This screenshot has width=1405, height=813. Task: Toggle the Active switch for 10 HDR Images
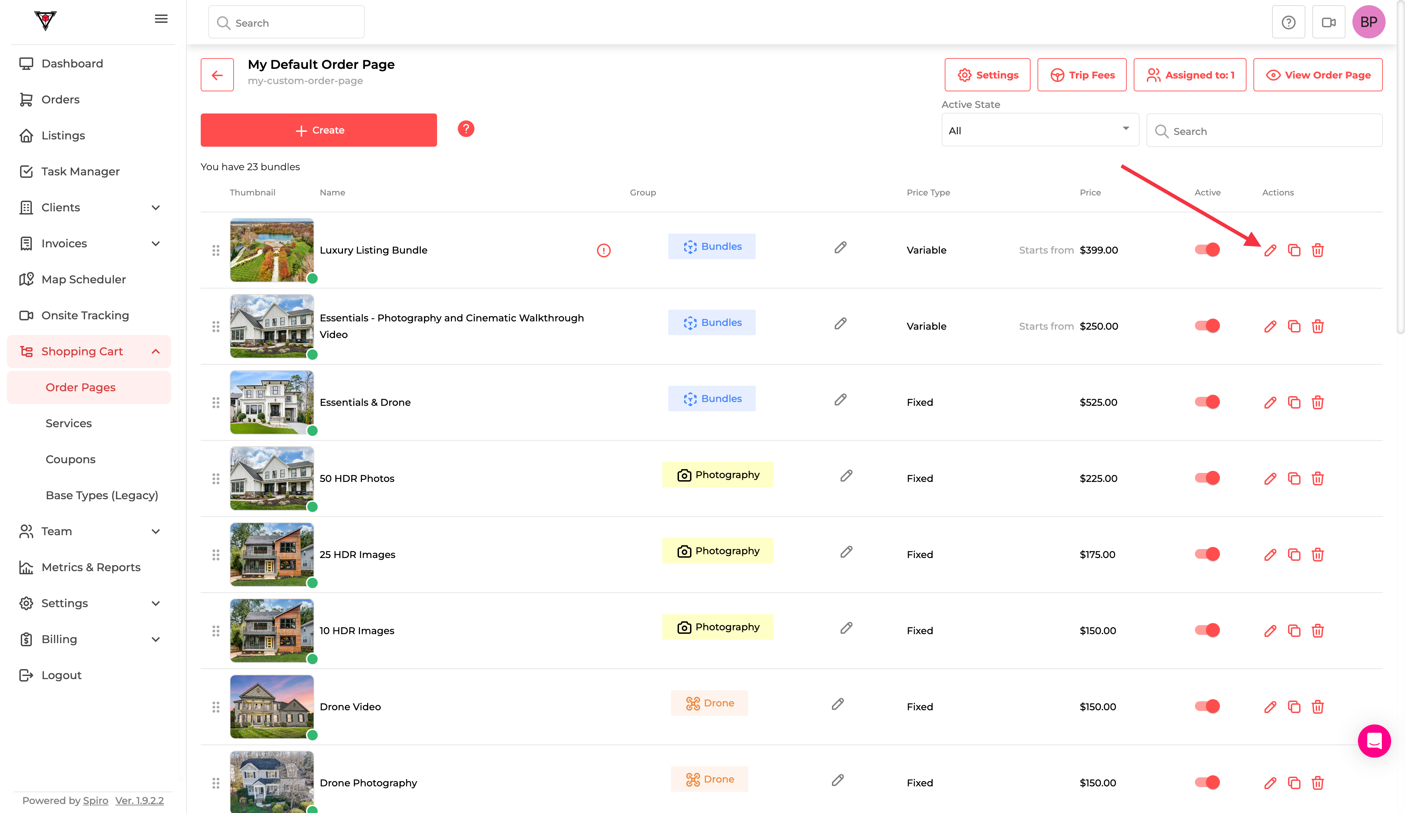pos(1207,630)
